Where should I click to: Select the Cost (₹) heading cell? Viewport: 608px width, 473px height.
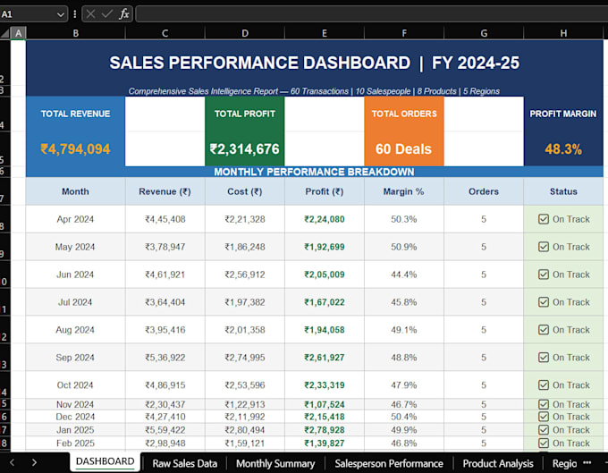point(245,191)
